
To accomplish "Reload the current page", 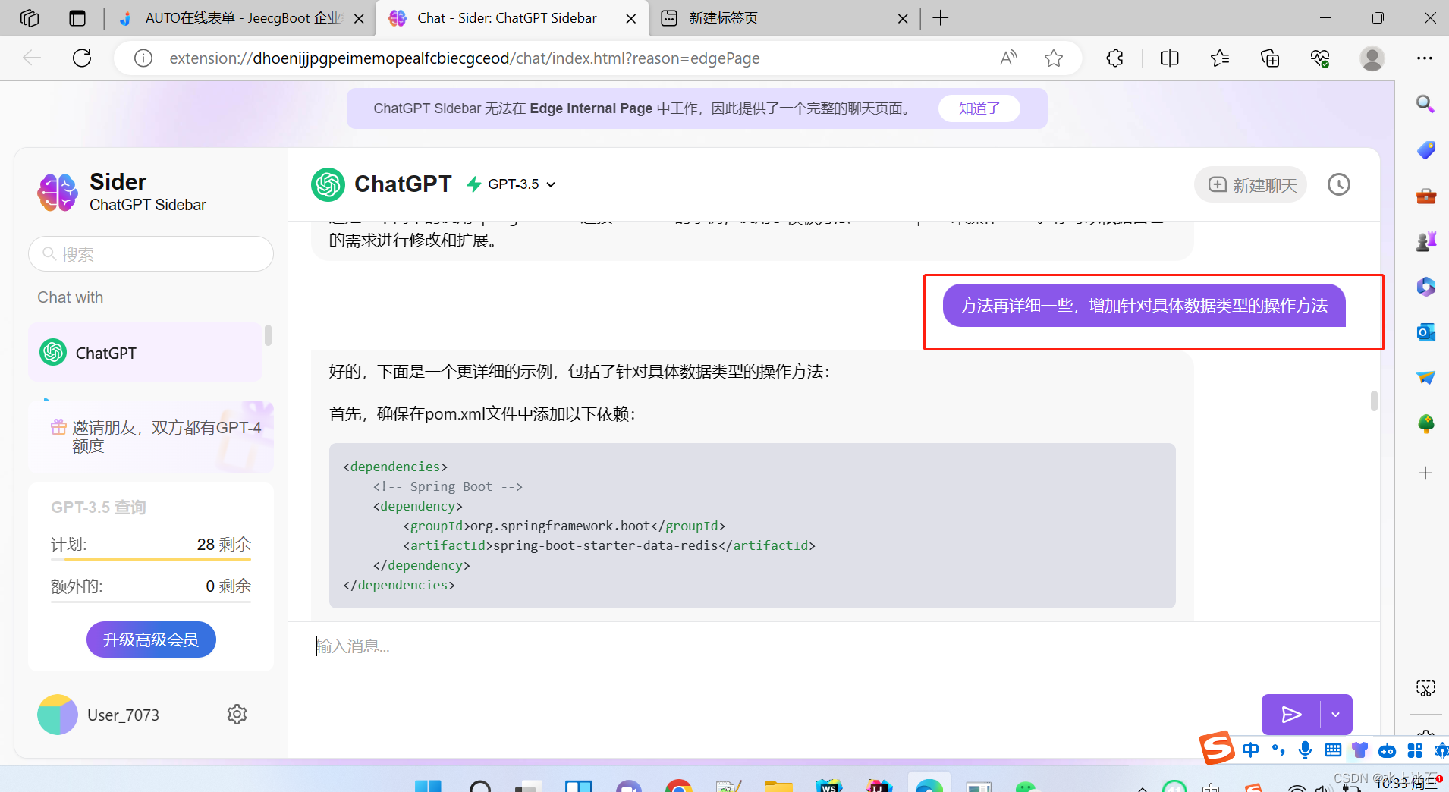I will point(82,58).
